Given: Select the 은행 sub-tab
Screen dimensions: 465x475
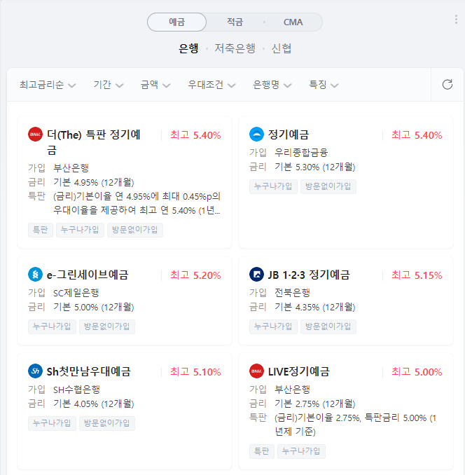Looking at the screenshot, I should (x=188, y=48).
